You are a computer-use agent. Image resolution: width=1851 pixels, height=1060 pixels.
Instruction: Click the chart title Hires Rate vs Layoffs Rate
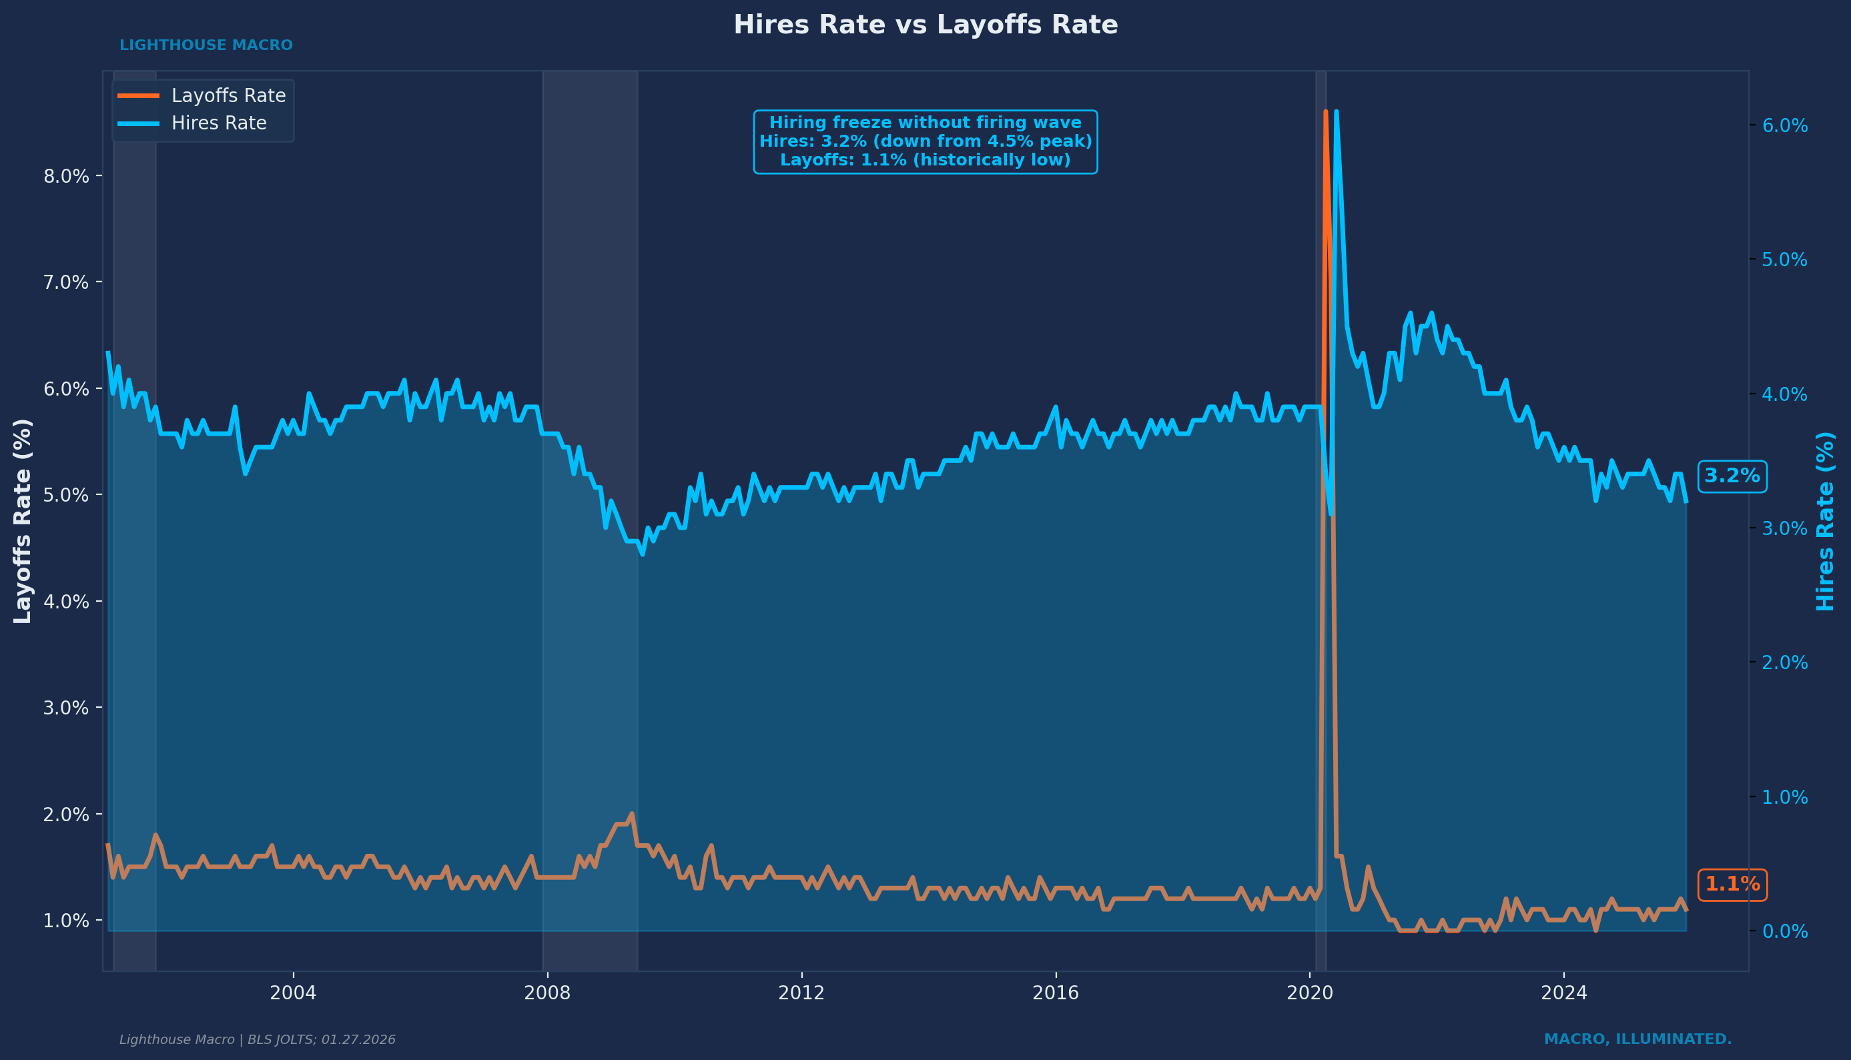point(925,25)
